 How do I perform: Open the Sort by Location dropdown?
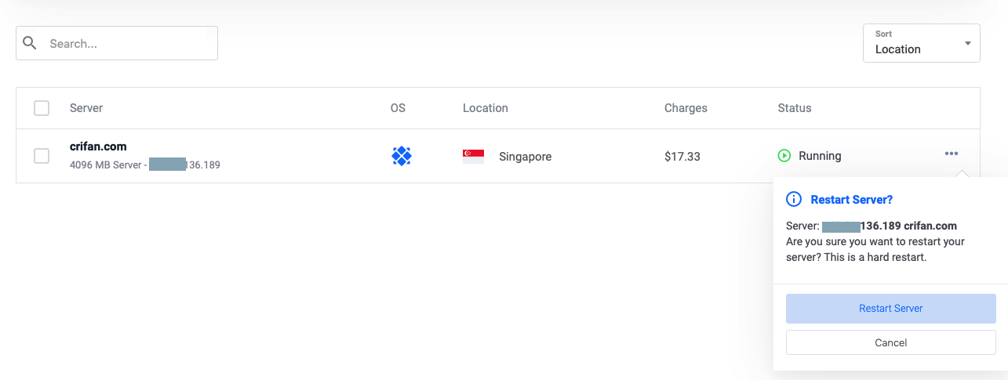(x=921, y=43)
